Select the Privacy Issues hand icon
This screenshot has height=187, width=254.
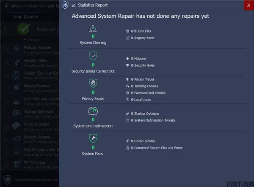pyautogui.click(x=93, y=83)
